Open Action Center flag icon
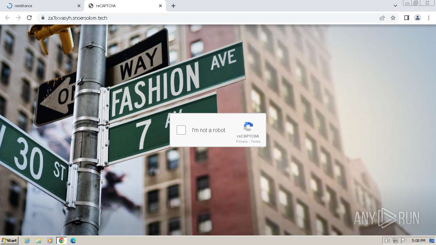Screen dimensions: 436x245 click(x=404, y=241)
